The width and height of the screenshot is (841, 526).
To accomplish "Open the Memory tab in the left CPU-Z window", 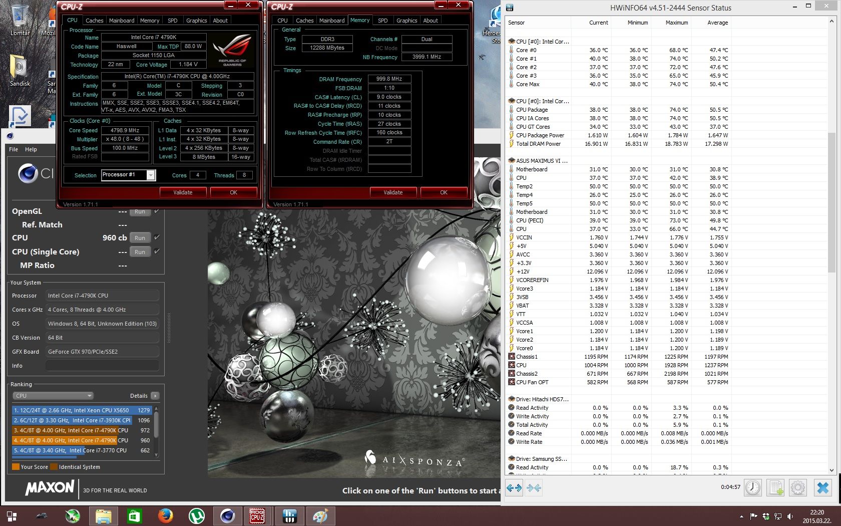I will click(150, 21).
